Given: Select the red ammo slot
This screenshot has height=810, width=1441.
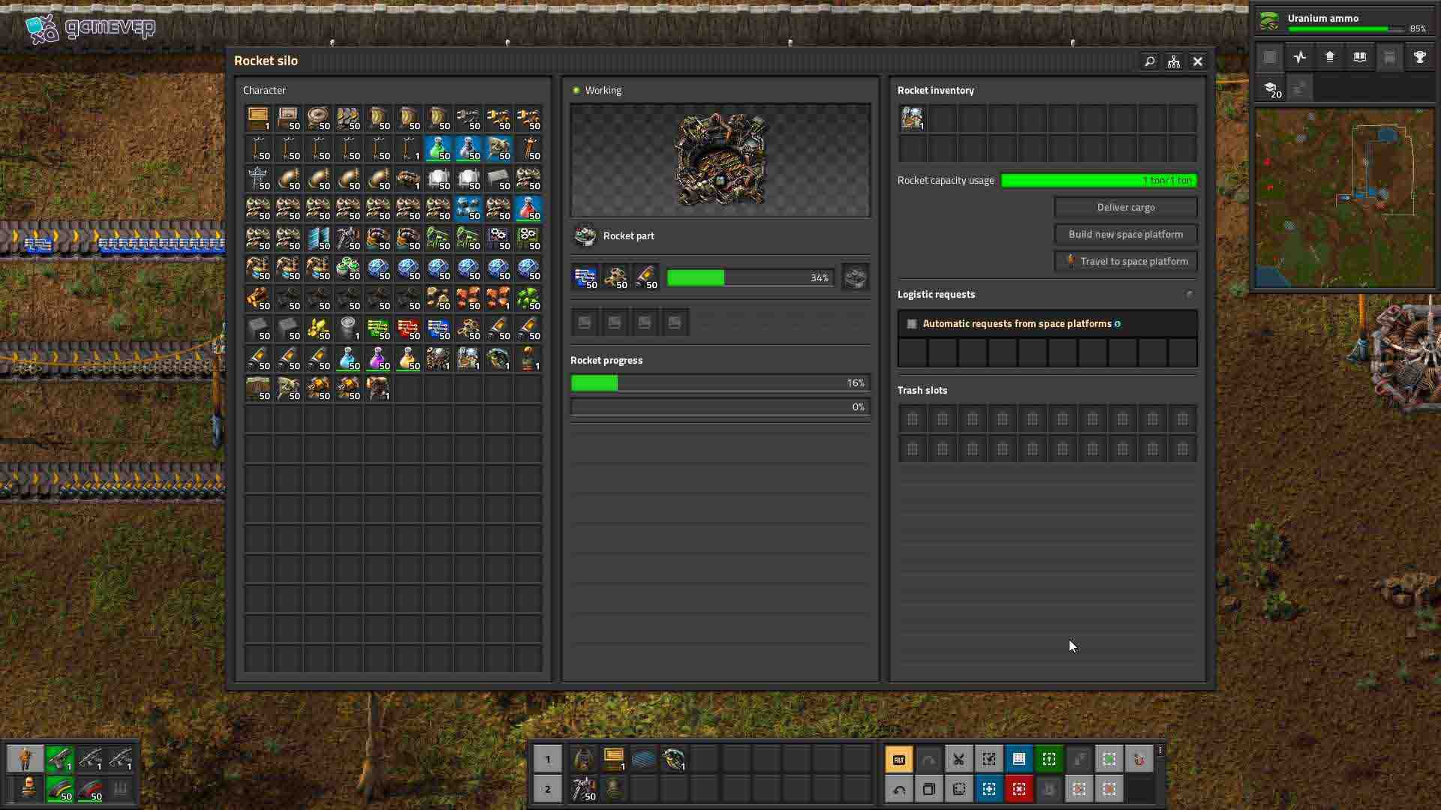Looking at the screenshot, I should click(x=90, y=790).
